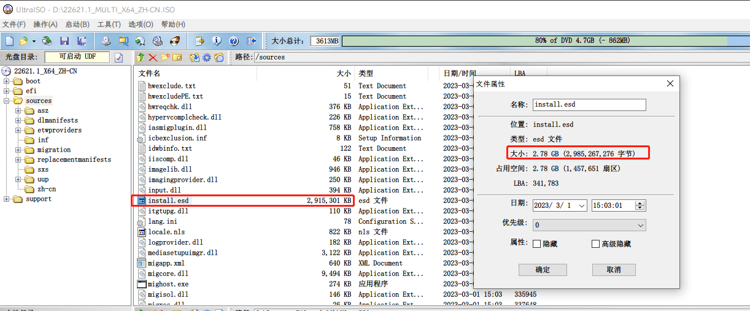
Task: Click the New file toolbar icon
Action: coord(9,41)
